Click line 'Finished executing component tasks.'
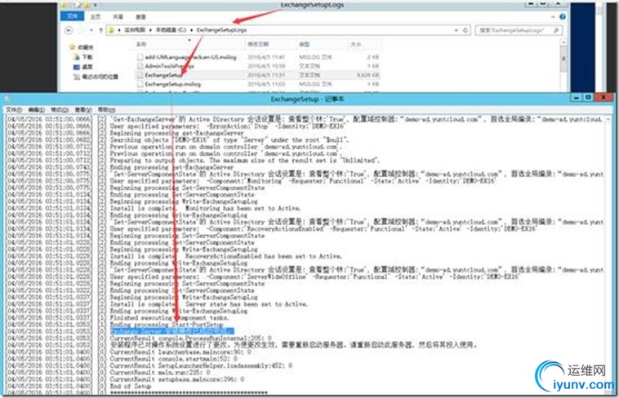The width and height of the screenshot is (619, 398). click(169, 317)
